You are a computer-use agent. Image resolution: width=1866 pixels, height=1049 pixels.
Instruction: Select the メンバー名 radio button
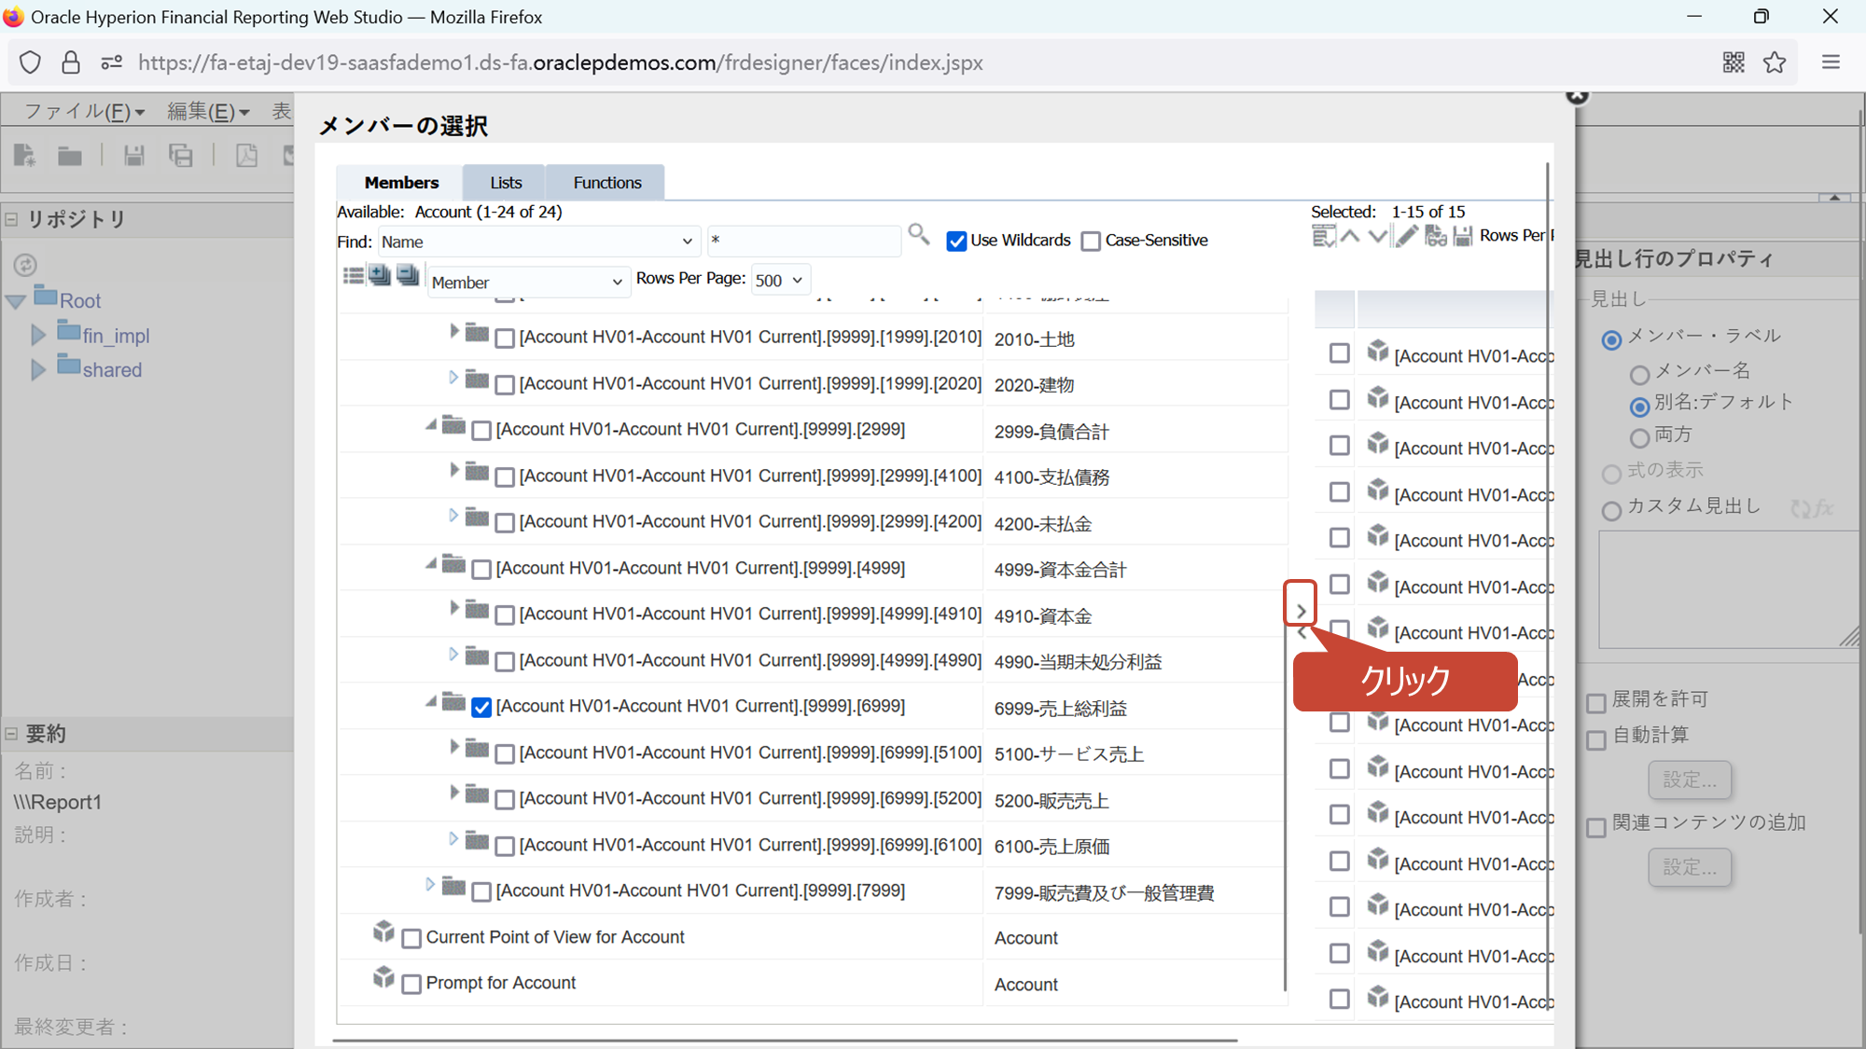[1639, 375]
